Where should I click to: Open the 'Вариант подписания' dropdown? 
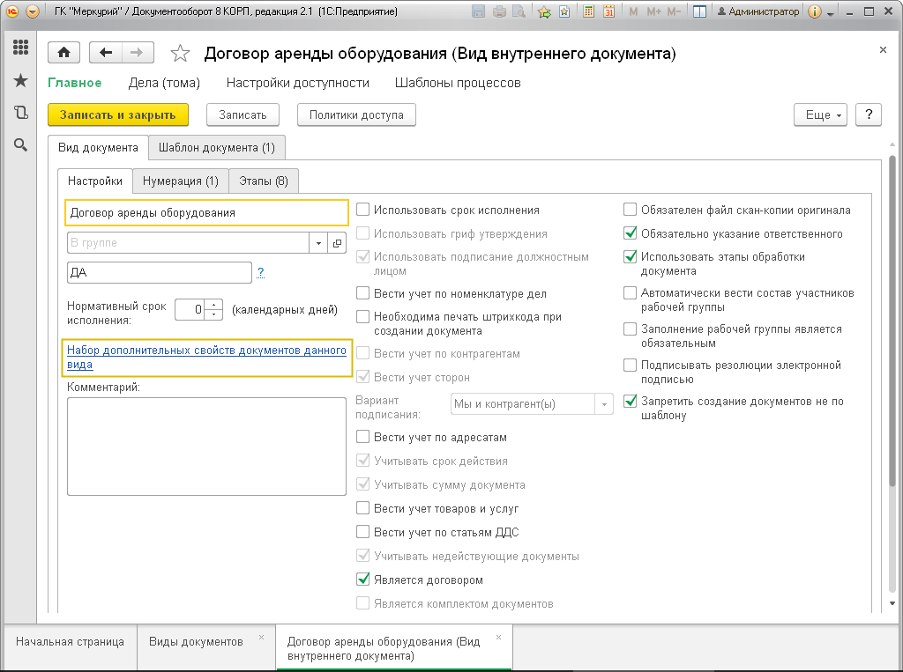click(604, 404)
